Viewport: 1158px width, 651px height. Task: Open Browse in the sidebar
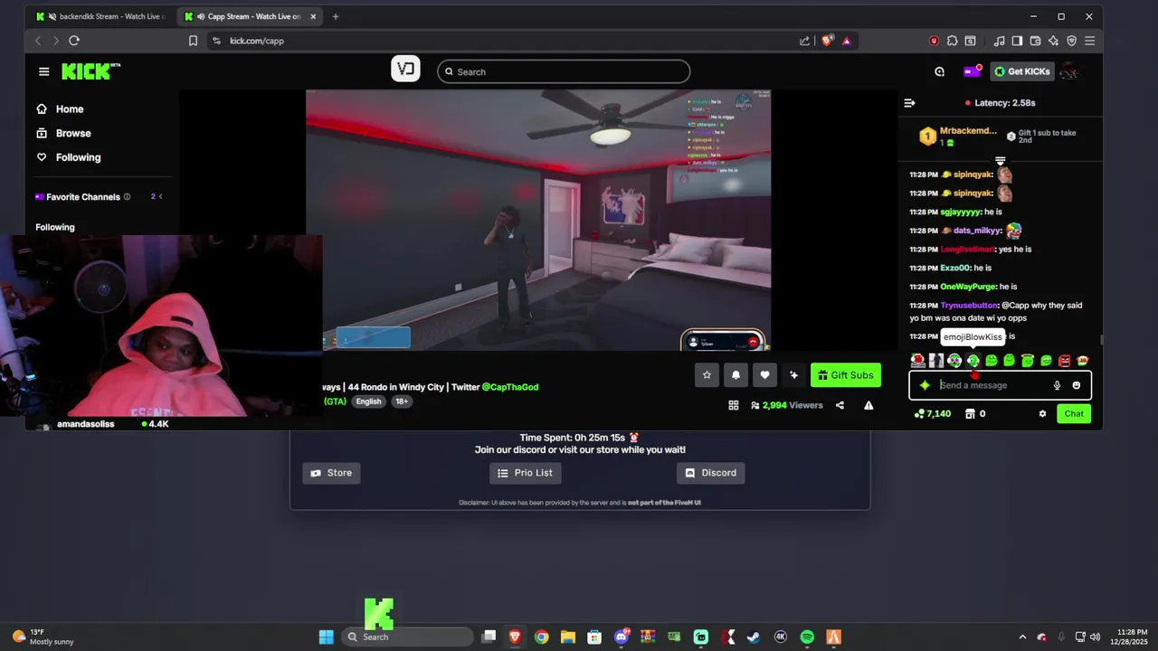(x=62, y=133)
